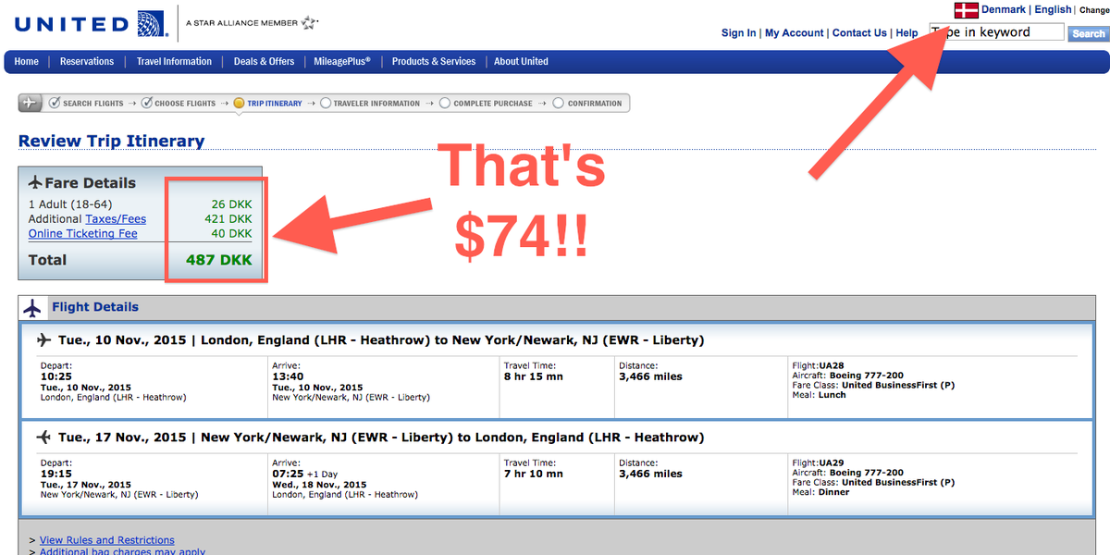Click the Search button

click(x=1089, y=33)
